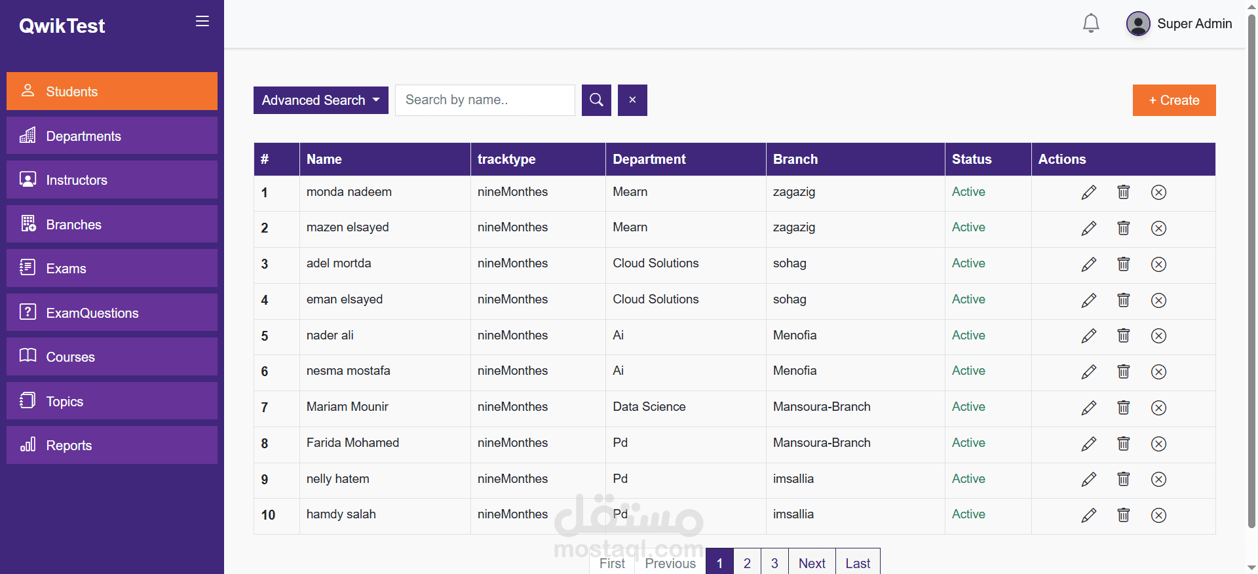
Task: Go to Topics page
Action: [x=112, y=401]
